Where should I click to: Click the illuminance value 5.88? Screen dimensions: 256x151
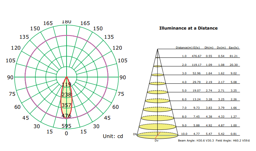tap(196, 125)
